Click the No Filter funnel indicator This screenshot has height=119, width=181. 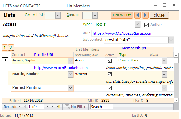click(x=75, y=107)
